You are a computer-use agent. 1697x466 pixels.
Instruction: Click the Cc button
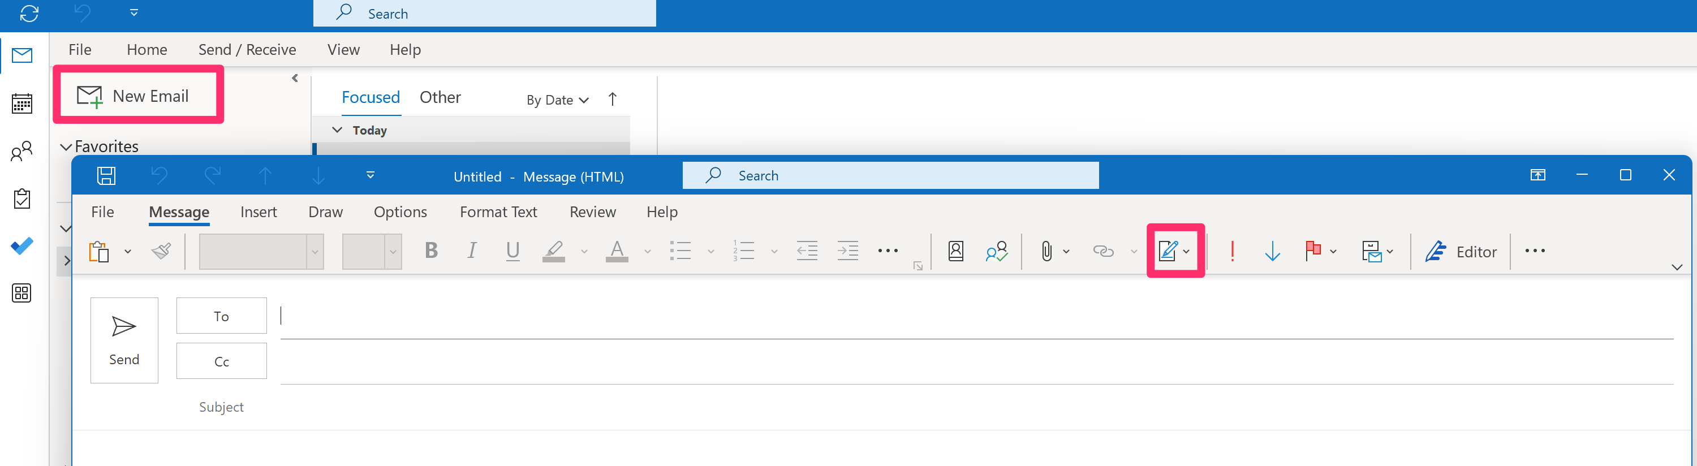pos(221,361)
